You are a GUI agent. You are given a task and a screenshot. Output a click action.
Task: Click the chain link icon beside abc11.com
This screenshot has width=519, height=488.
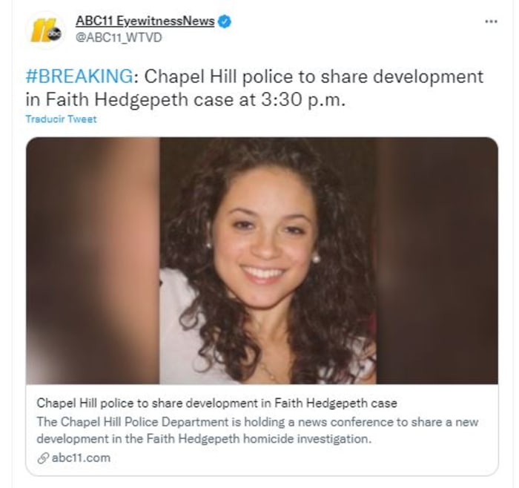43,458
